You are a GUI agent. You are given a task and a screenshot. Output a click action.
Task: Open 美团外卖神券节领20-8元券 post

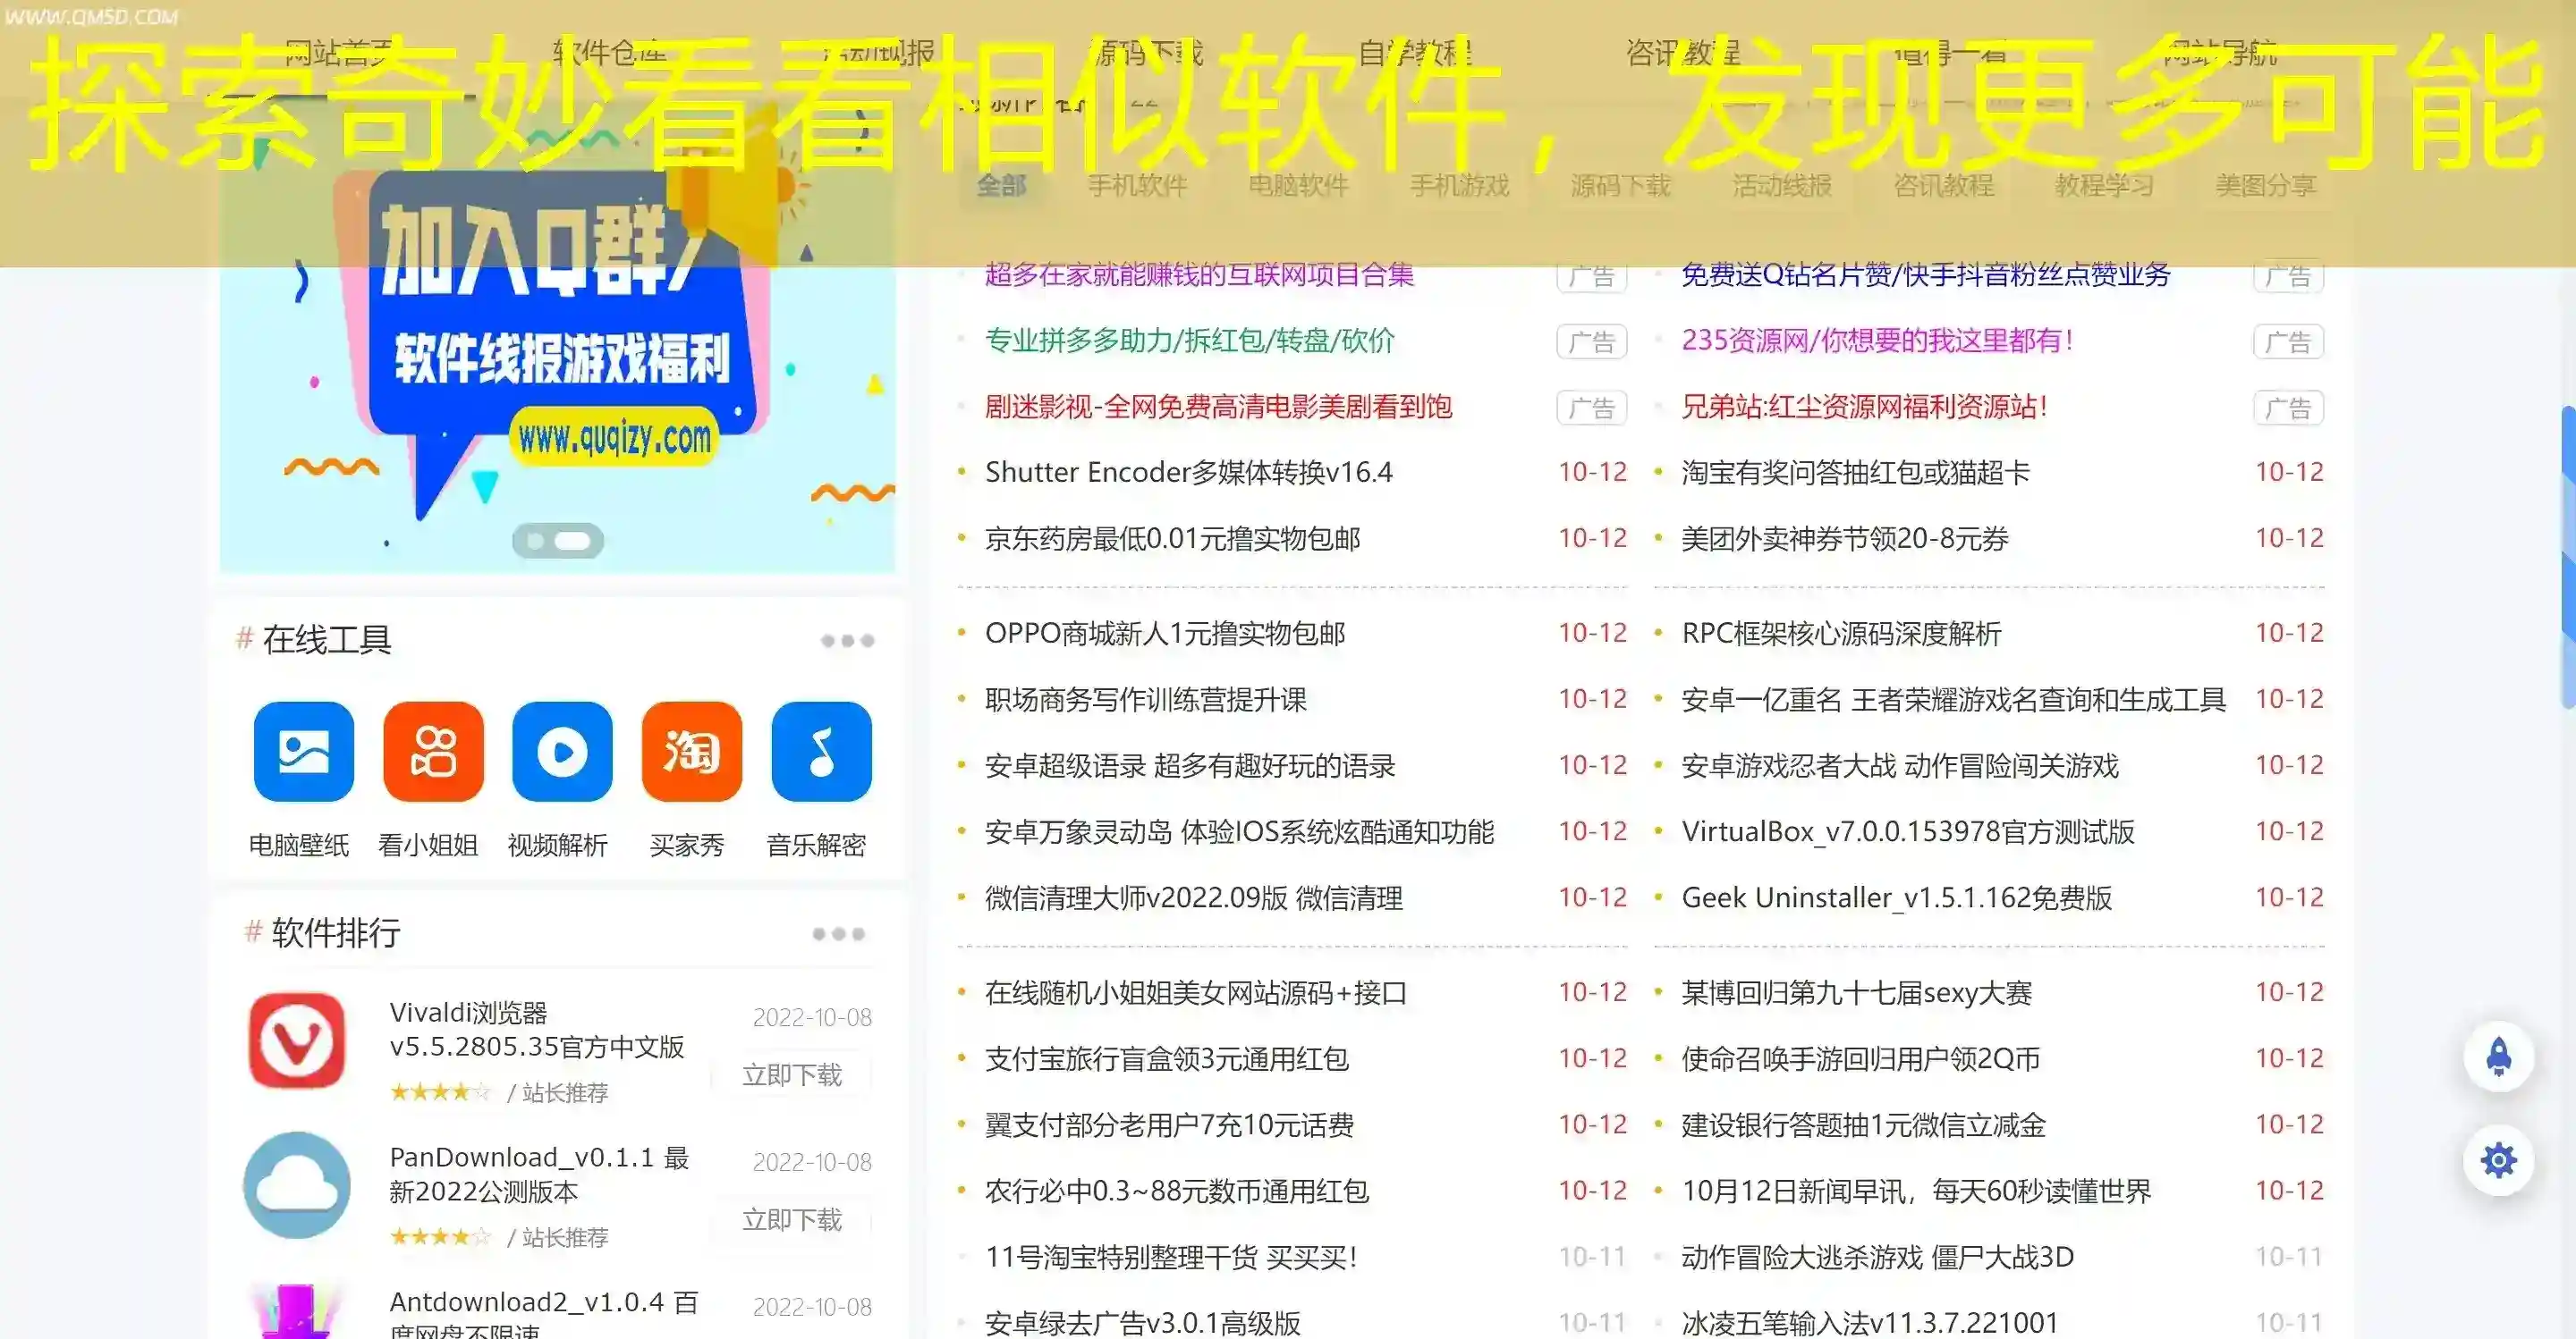point(1845,539)
